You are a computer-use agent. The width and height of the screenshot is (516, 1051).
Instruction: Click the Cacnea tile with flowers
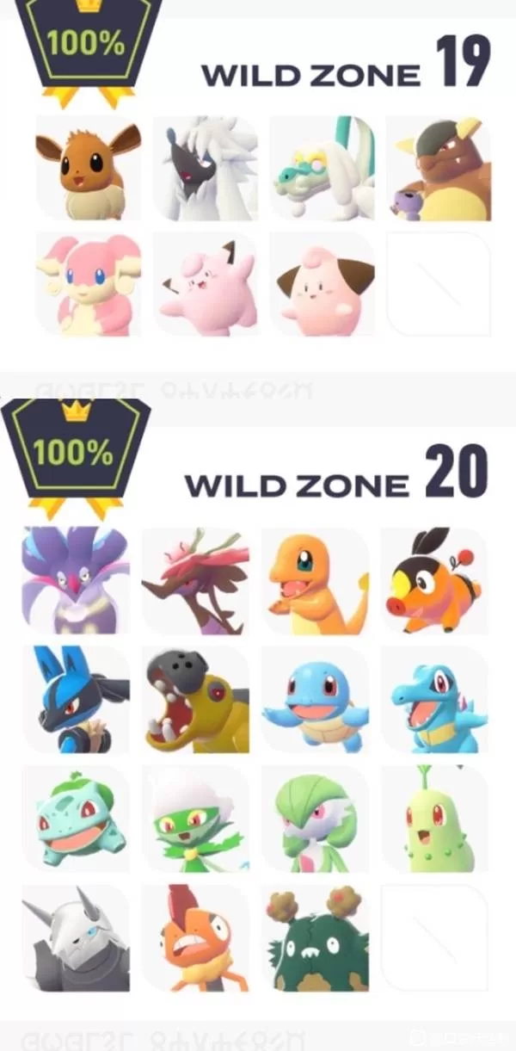pyautogui.click(x=316, y=937)
